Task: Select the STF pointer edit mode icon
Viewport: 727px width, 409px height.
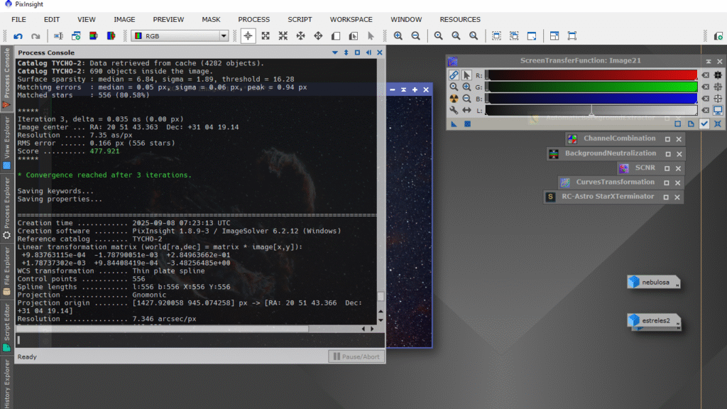Action: tap(466, 75)
